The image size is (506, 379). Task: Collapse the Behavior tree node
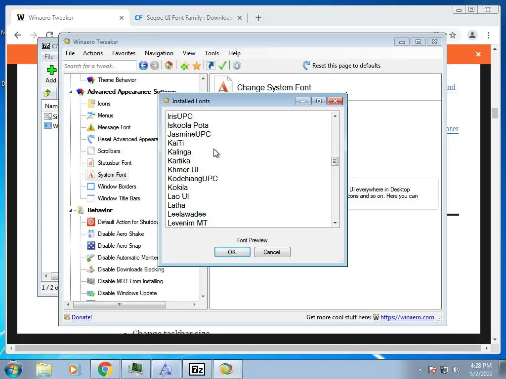[x=71, y=210]
